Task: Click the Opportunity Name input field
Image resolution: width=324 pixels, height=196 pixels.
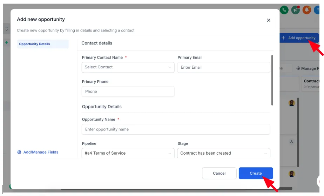Action: (176, 129)
